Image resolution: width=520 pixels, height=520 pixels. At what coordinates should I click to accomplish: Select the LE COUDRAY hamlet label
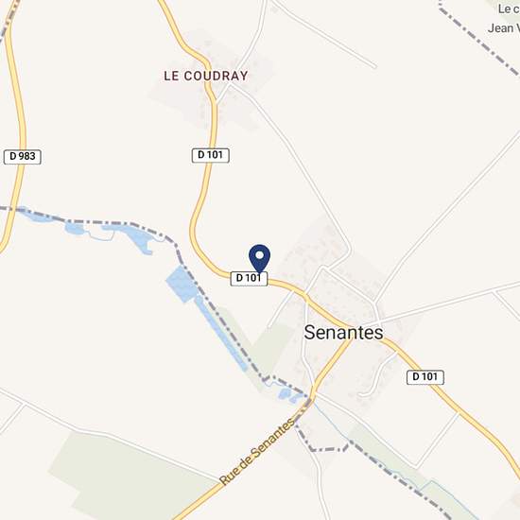[205, 76]
